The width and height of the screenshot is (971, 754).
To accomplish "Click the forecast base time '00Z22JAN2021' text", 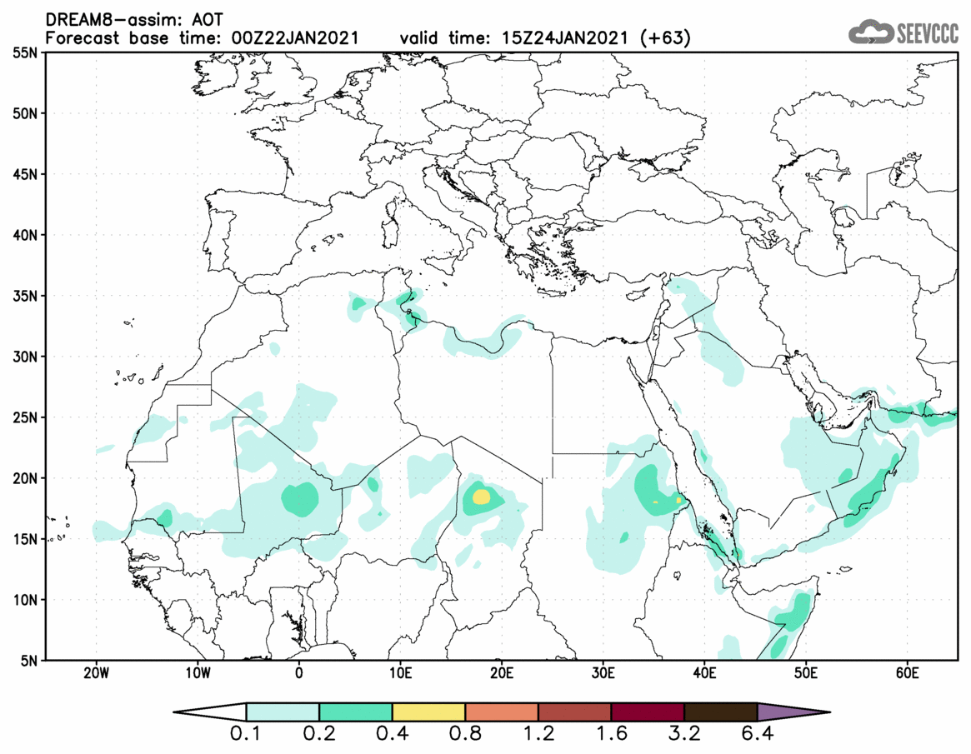I will tap(295, 38).
